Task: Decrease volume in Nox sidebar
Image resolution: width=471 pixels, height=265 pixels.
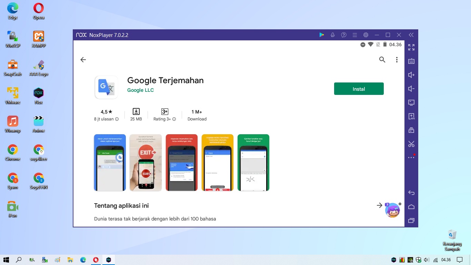Action: coord(411,89)
